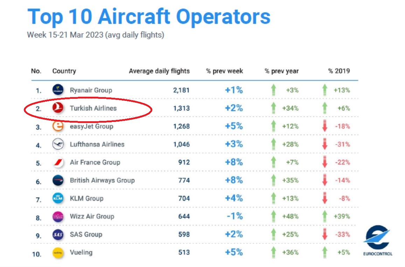
Task: Click the Wizz Air pink logo icon
Action: coord(58,217)
